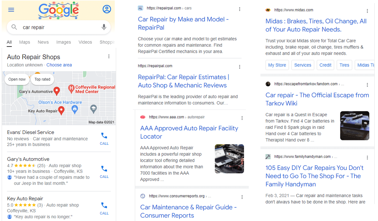Click Coffeyville Regional Med Center hospital marker

(71, 89)
